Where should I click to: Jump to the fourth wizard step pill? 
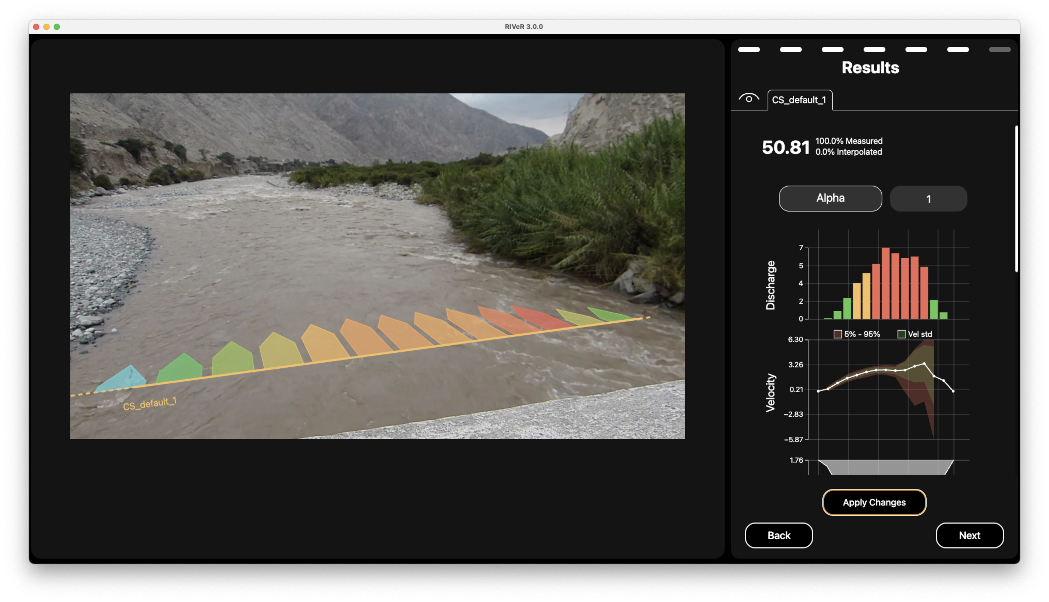pos(874,50)
